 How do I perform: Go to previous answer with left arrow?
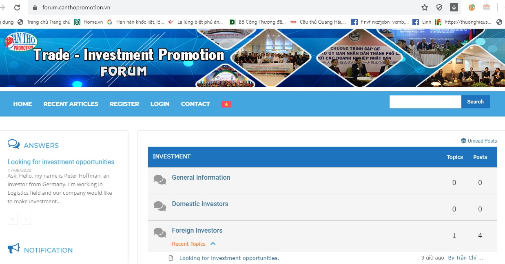[x=13, y=219]
